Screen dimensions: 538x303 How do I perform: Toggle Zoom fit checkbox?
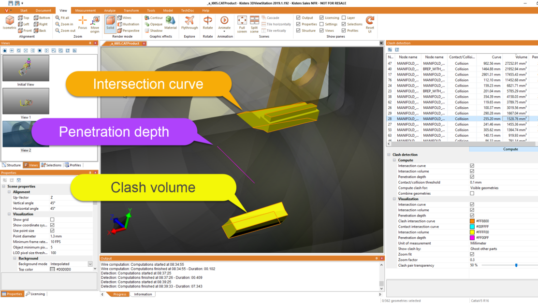pos(472,254)
